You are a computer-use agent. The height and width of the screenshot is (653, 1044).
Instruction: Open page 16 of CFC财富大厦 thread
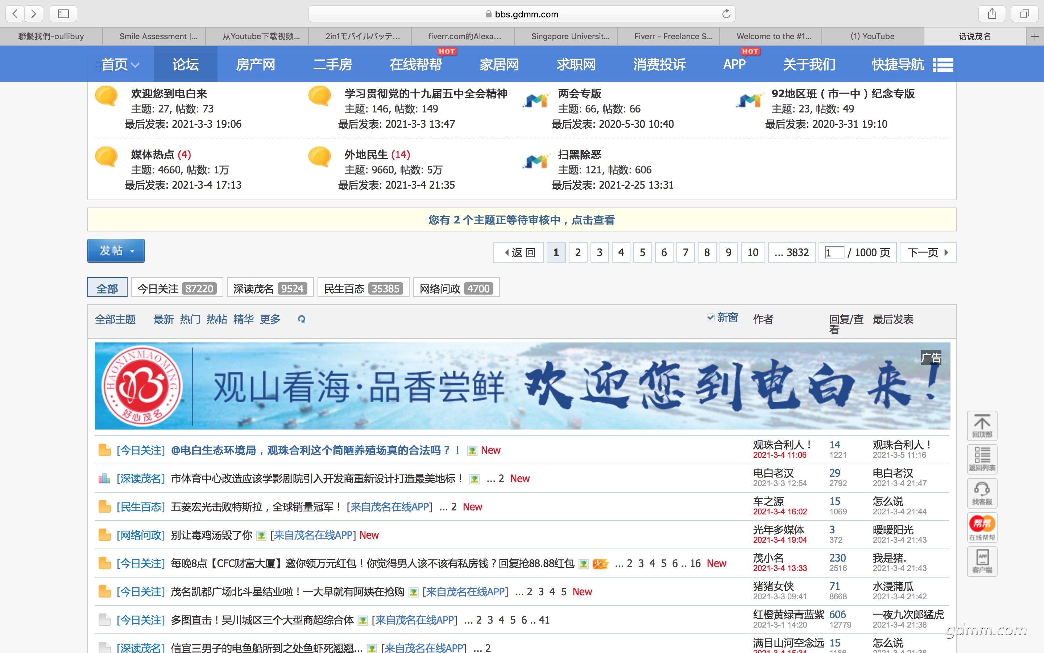695,563
